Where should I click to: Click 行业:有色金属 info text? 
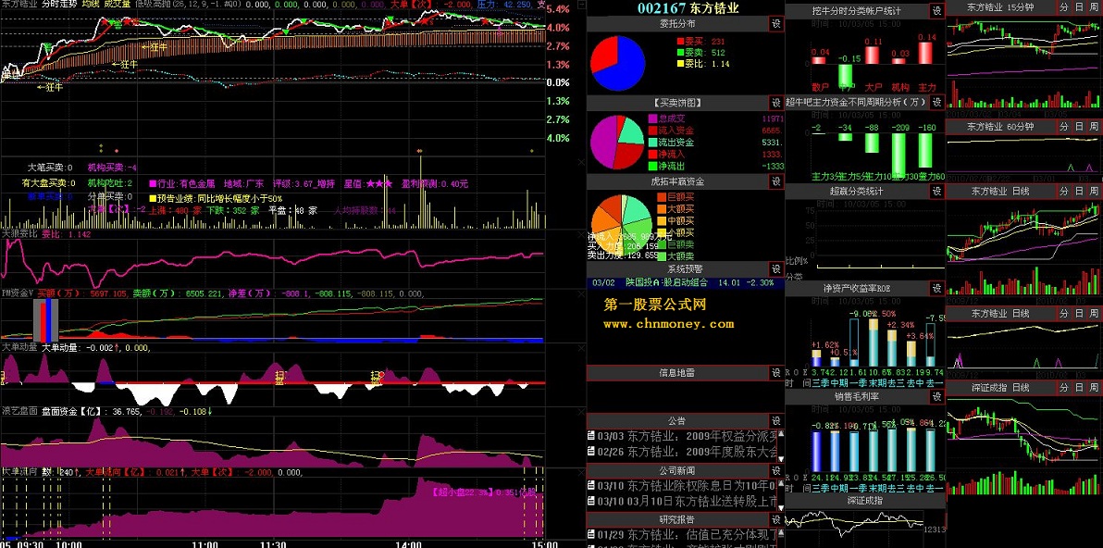183,183
